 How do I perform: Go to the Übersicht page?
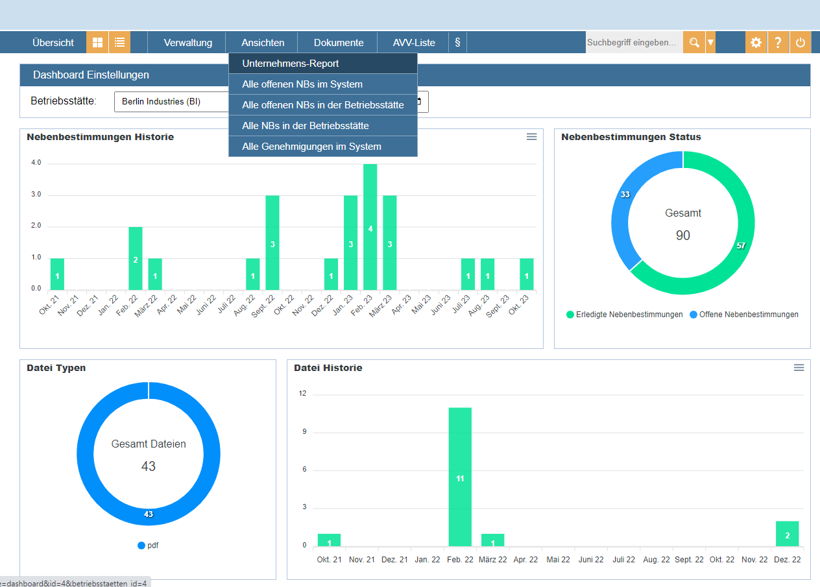pos(53,43)
